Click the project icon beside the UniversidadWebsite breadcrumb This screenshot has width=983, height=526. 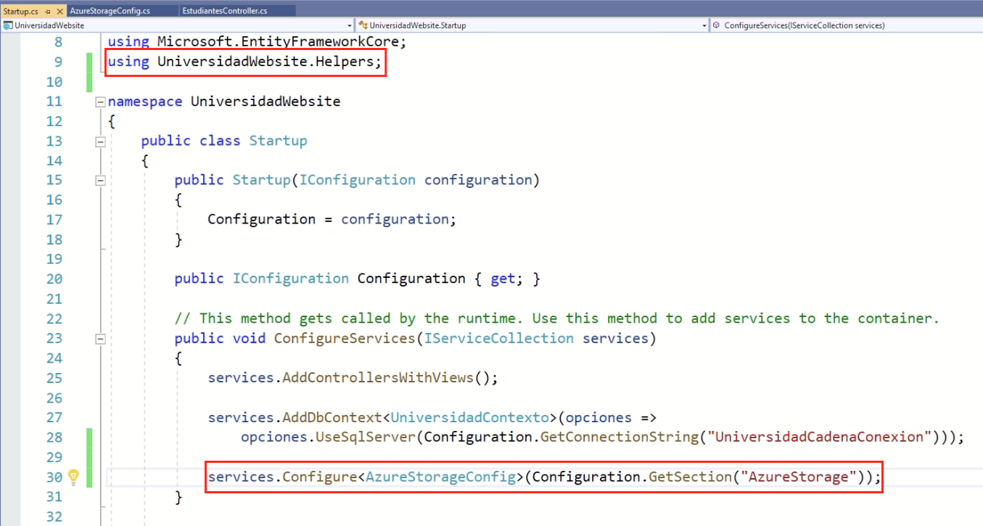[7, 24]
